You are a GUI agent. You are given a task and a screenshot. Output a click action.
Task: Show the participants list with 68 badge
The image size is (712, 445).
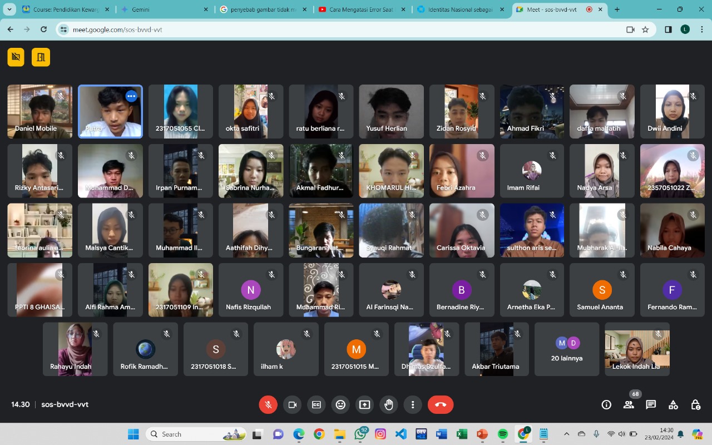click(629, 405)
